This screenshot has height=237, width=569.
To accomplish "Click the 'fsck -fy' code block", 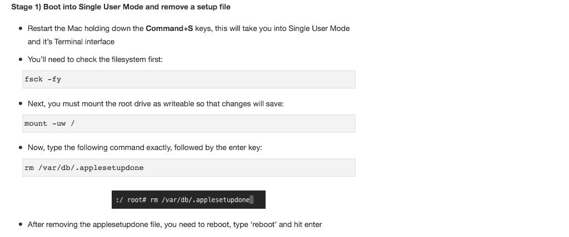I will click(189, 79).
